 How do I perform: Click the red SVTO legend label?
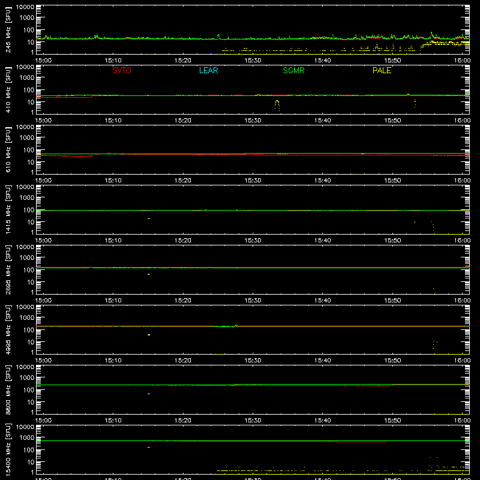tap(122, 70)
